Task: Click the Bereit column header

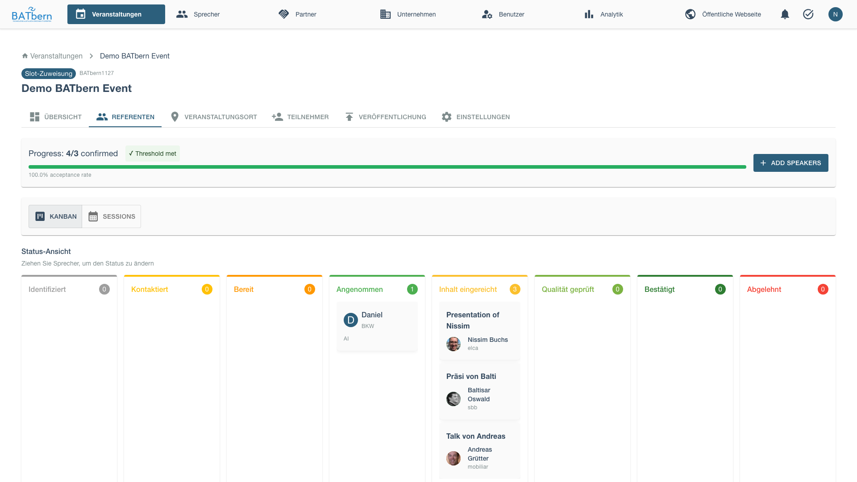Action: pos(243,289)
